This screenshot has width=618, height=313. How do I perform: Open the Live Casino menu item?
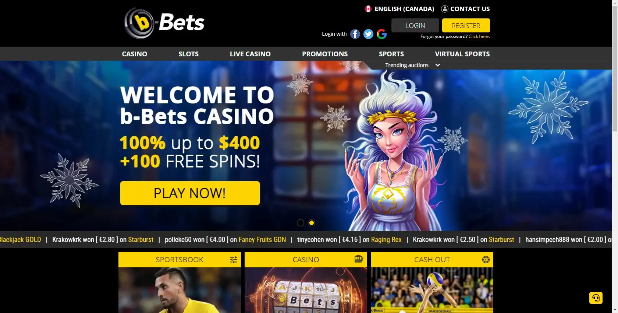(x=250, y=54)
